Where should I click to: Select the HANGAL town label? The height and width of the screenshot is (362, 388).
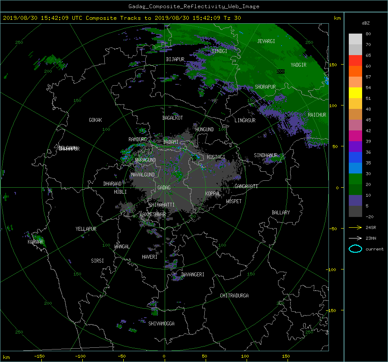122,247
